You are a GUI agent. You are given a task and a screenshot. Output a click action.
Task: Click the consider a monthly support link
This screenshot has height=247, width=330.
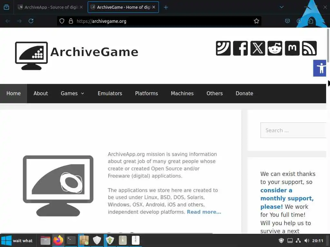pyautogui.click(x=287, y=198)
